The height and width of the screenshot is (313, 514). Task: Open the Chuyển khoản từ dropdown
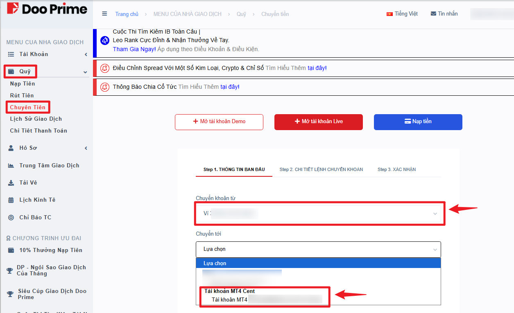[318, 214]
